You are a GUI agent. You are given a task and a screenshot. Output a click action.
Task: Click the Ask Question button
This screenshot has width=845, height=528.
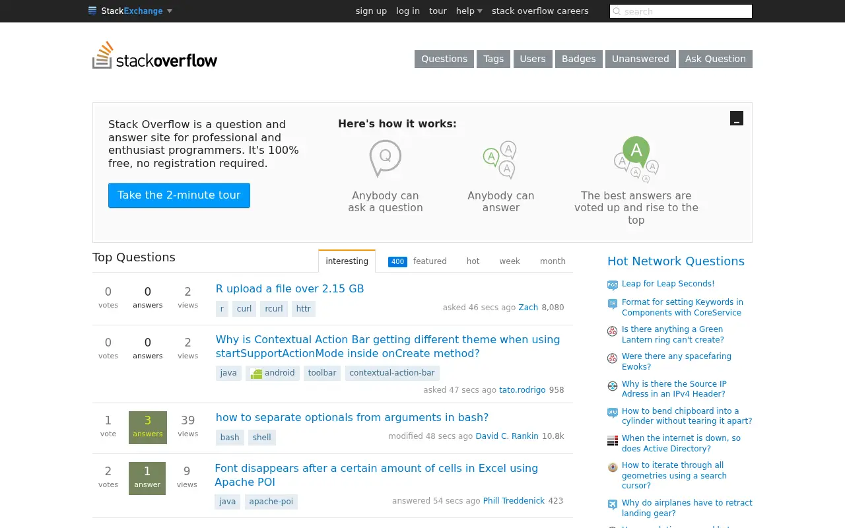point(716,59)
